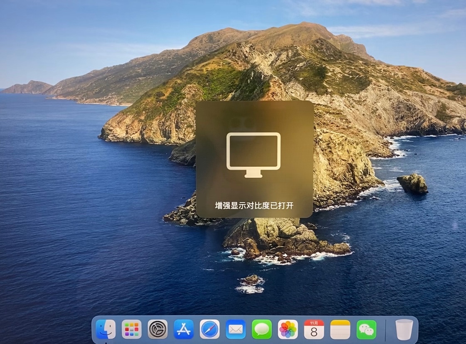This screenshot has width=466, height=344.
Task: Open Finder from the dock
Action: (106, 329)
